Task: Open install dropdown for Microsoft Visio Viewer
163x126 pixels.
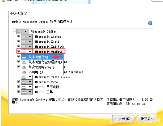Action: click(27, 77)
